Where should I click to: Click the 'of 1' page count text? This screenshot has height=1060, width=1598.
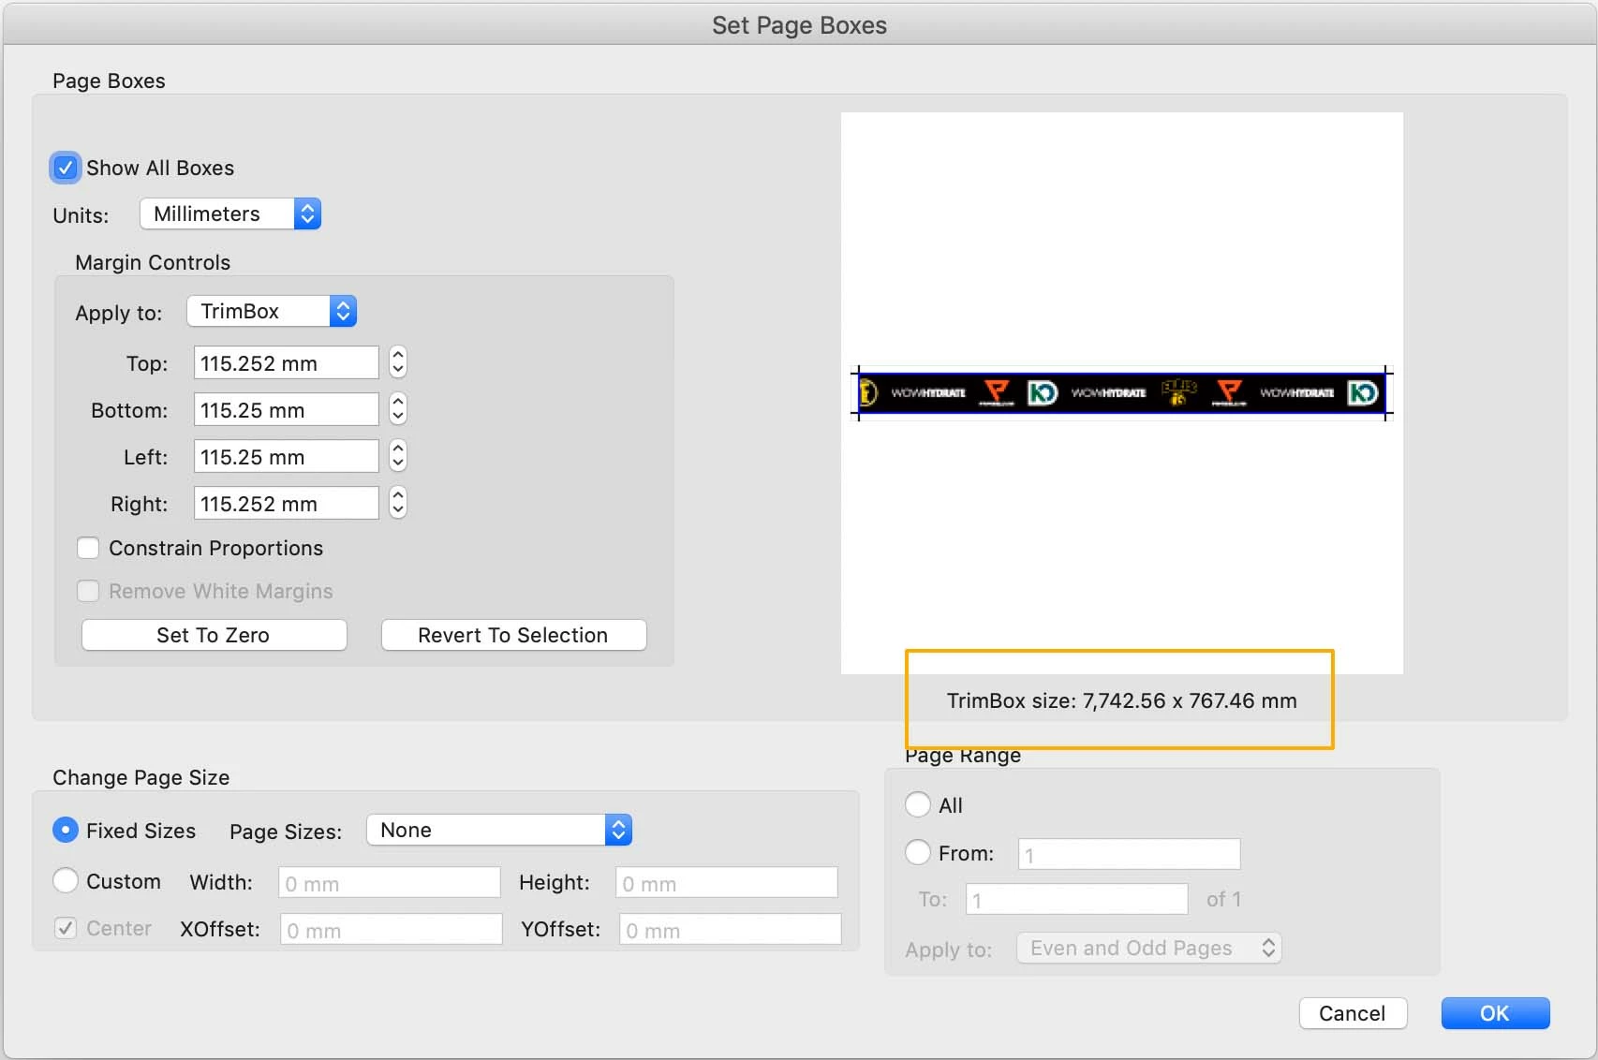1223,899
